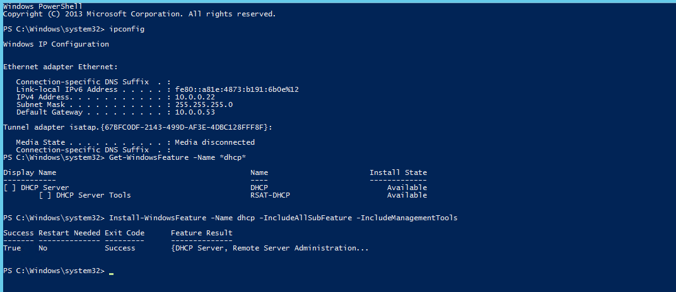
Task: Click the Install State column header
Action: point(398,172)
